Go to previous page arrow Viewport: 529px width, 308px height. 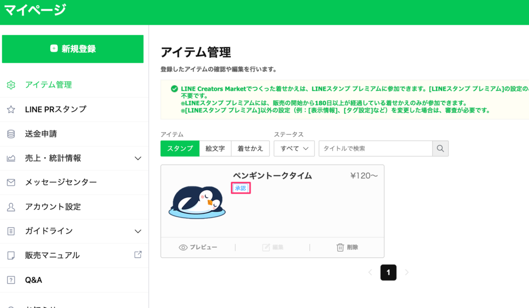pyautogui.click(x=370, y=272)
